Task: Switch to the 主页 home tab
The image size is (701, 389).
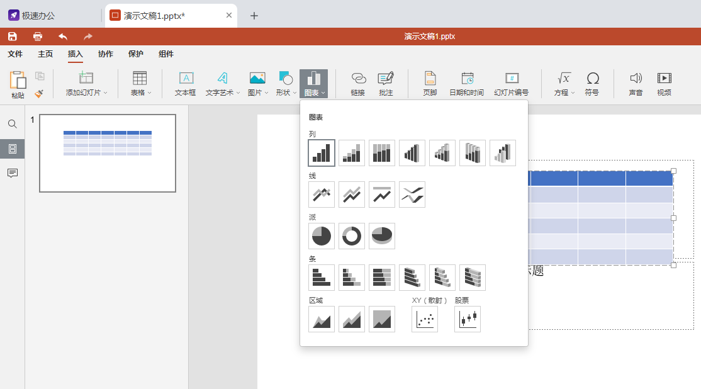Action: point(45,54)
